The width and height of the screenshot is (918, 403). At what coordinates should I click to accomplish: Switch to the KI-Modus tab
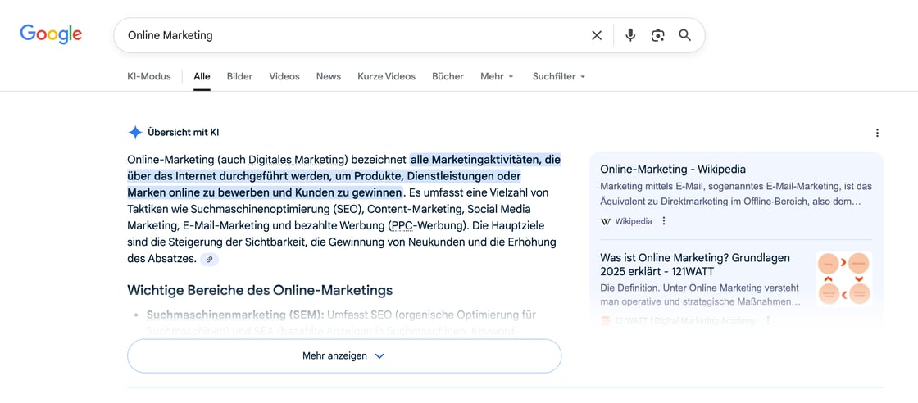coord(149,76)
